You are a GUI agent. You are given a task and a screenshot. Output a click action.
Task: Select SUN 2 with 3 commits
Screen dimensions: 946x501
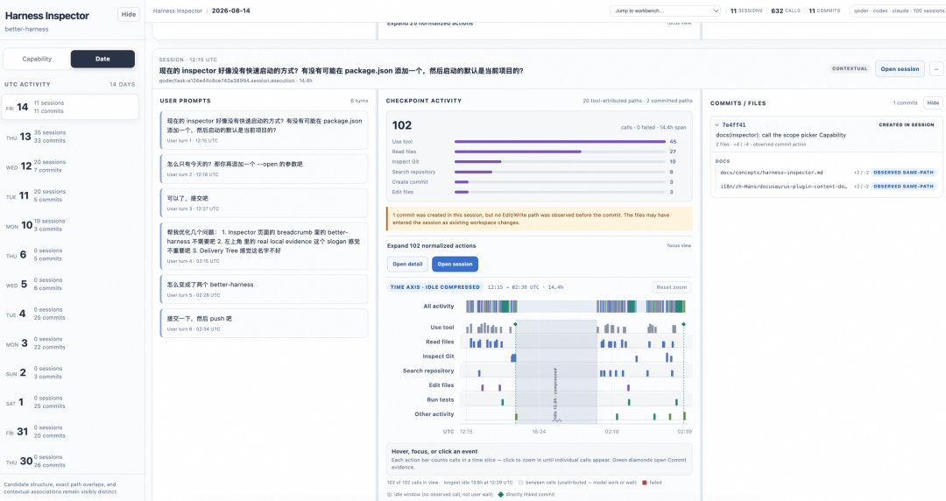point(70,372)
